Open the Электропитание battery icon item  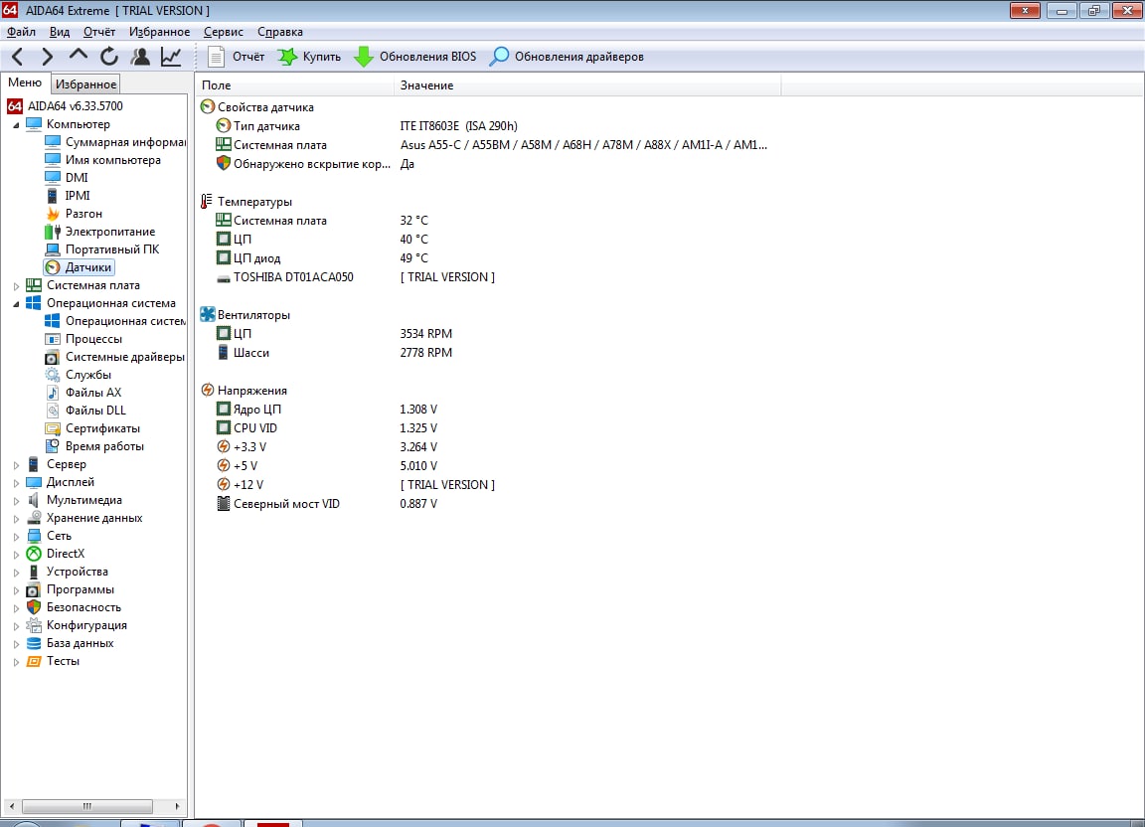(100, 232)
